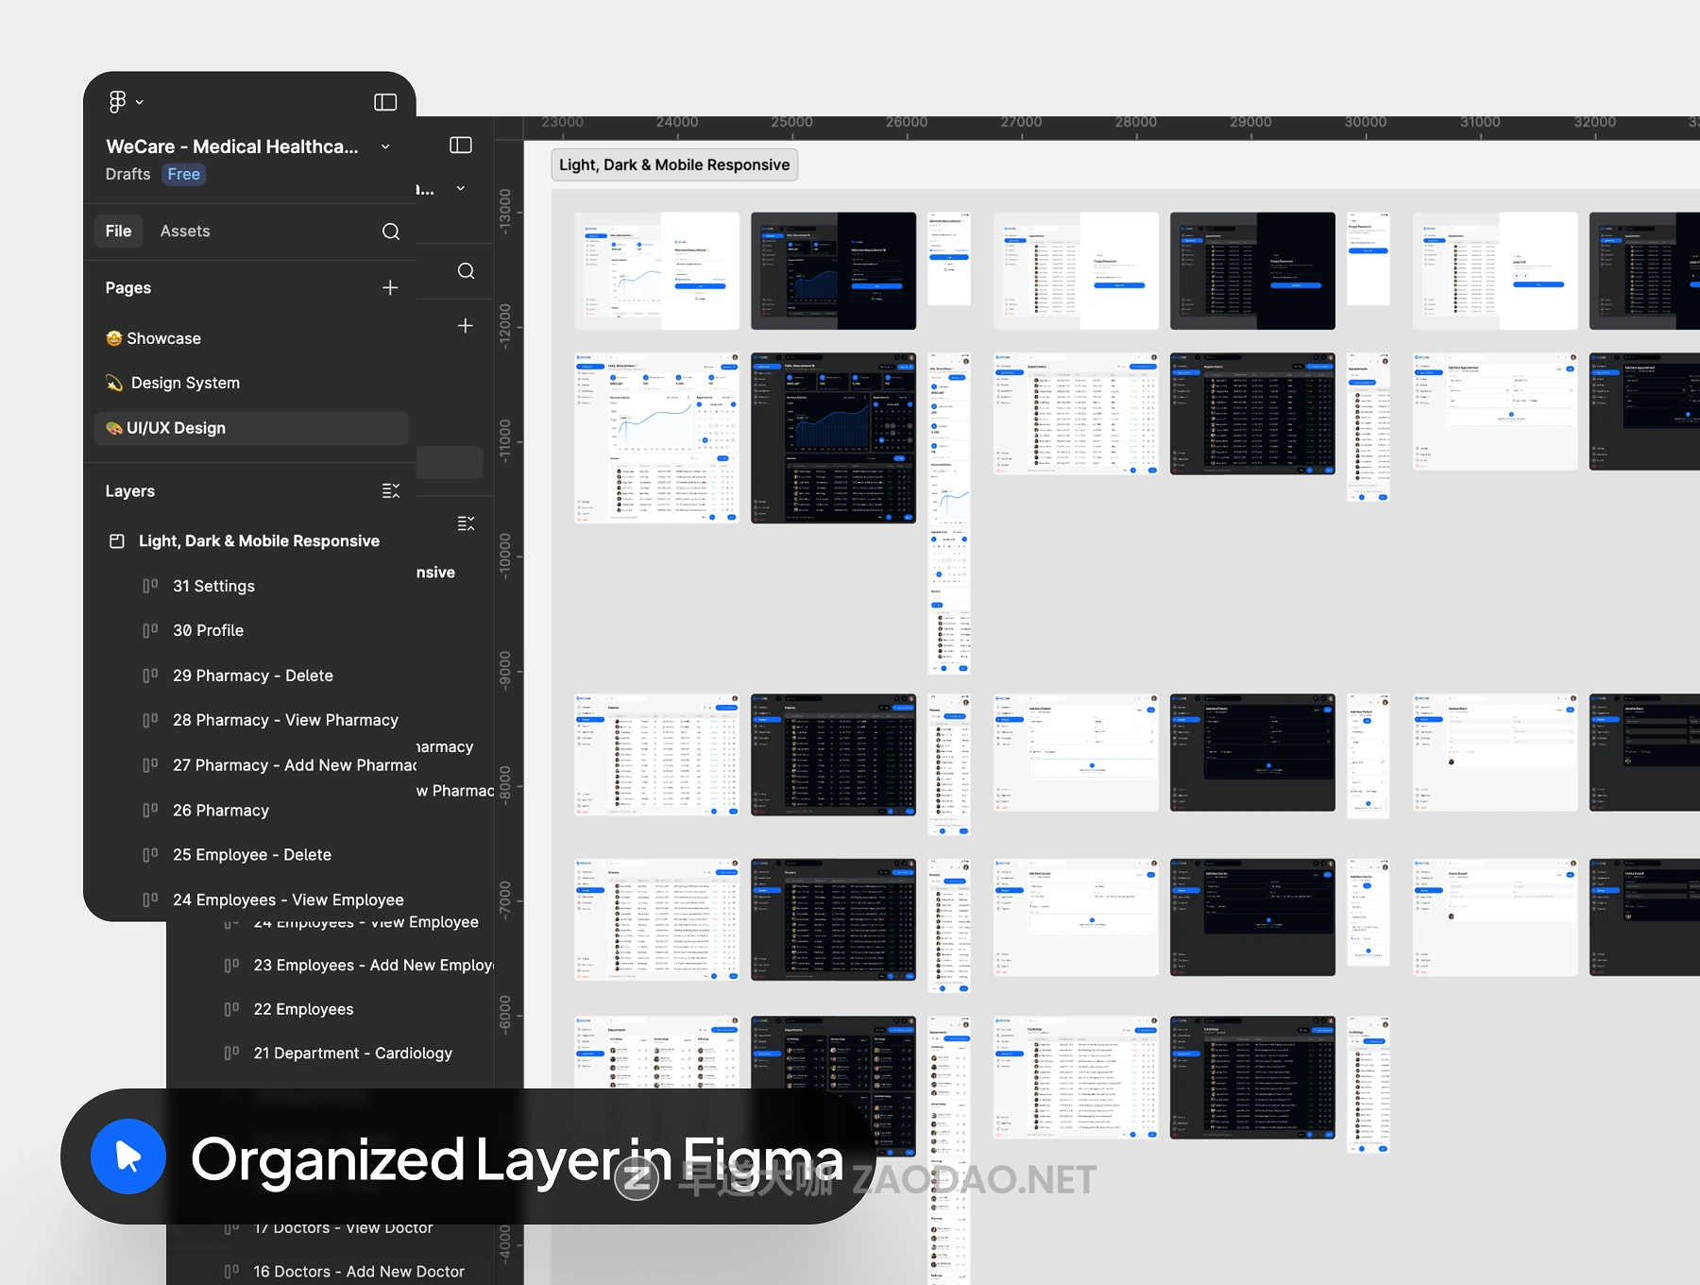Select the canvas section label Light, Dark & Mobile Responsive
The image size is (1700, 1285).
(x=673, y=165)
